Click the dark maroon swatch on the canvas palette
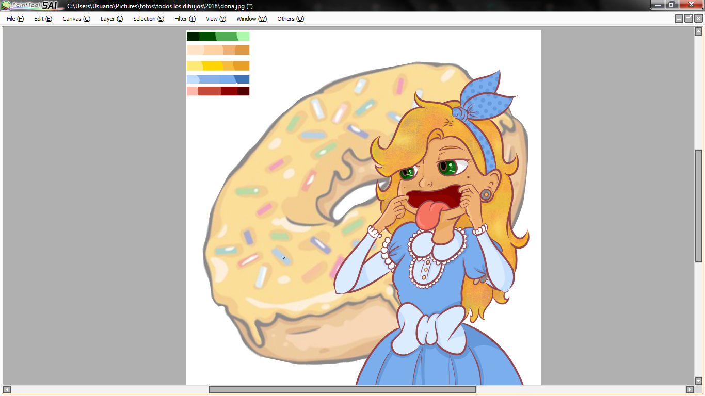Screen dimensions: 705x396 [243, 91]
